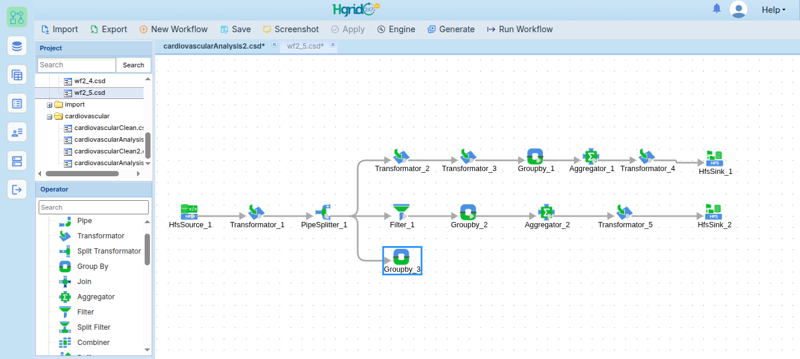Pick the Split Filter operator
The width and height of the screenshot is (800, 359).
tap(94, 327)
